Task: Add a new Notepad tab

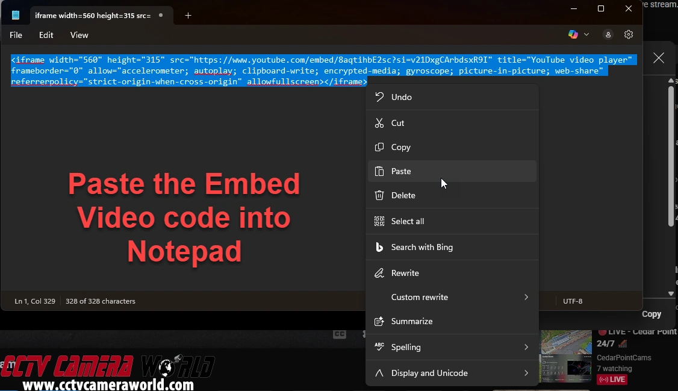Action: pos(188,16)
